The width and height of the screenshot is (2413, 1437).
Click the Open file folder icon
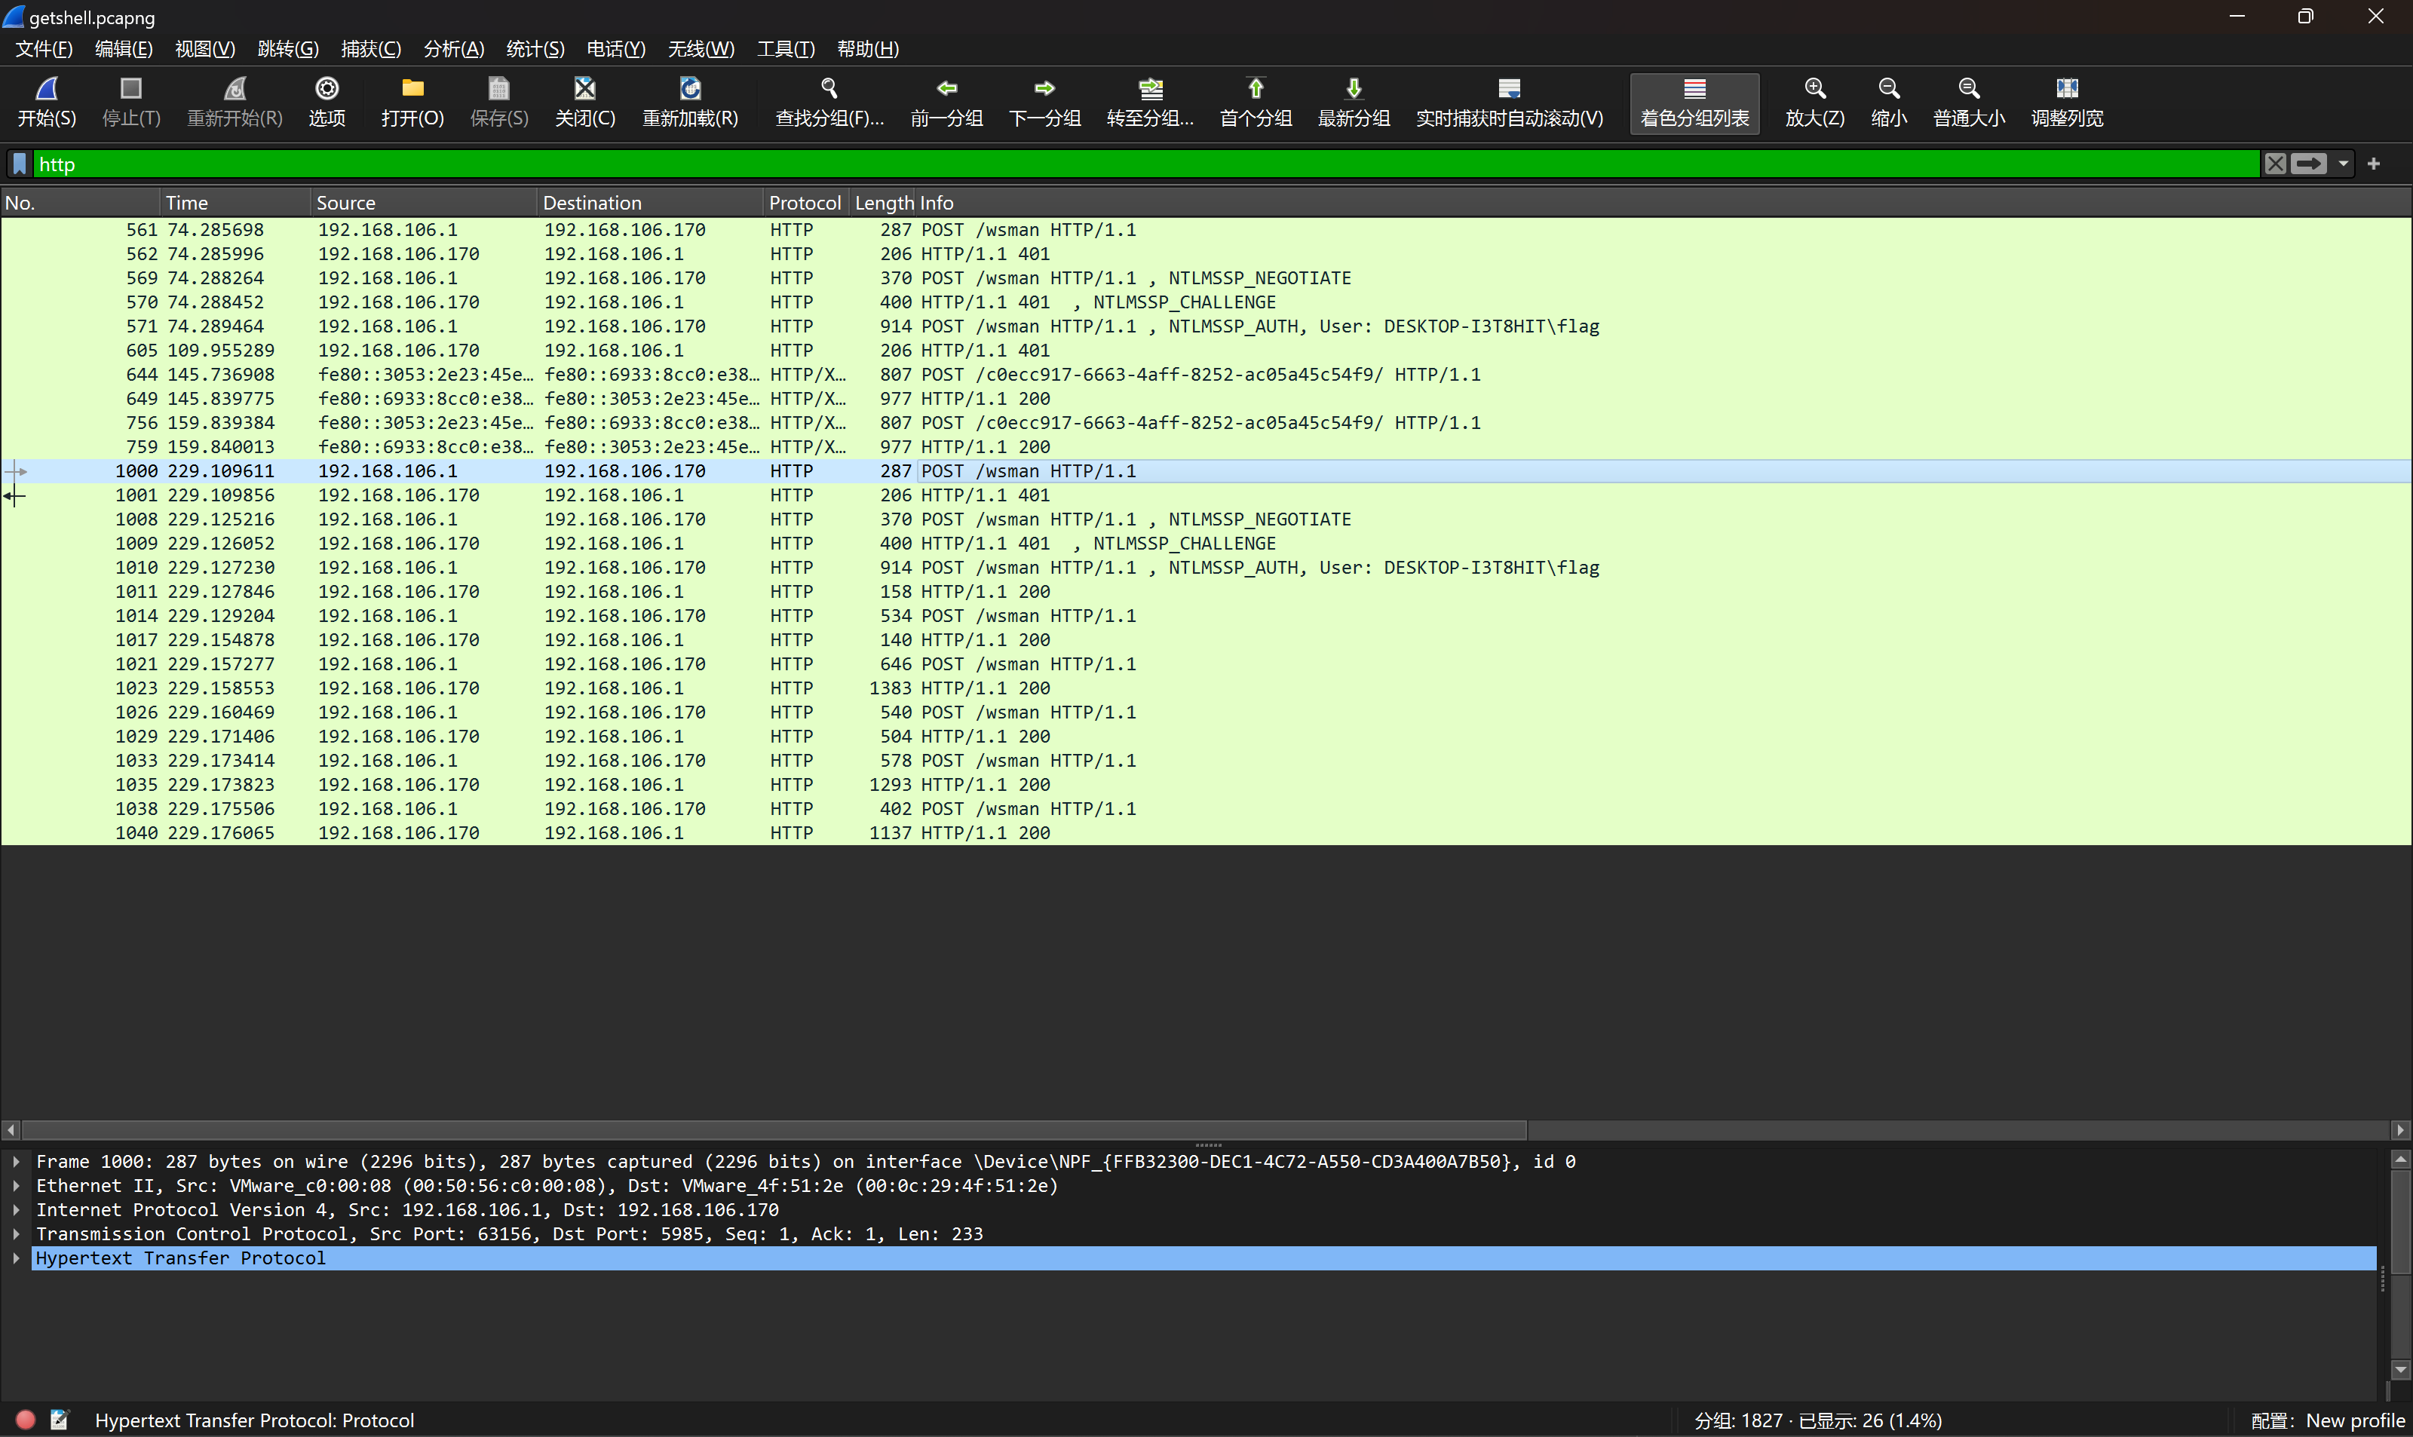click(x=412, y=89)
